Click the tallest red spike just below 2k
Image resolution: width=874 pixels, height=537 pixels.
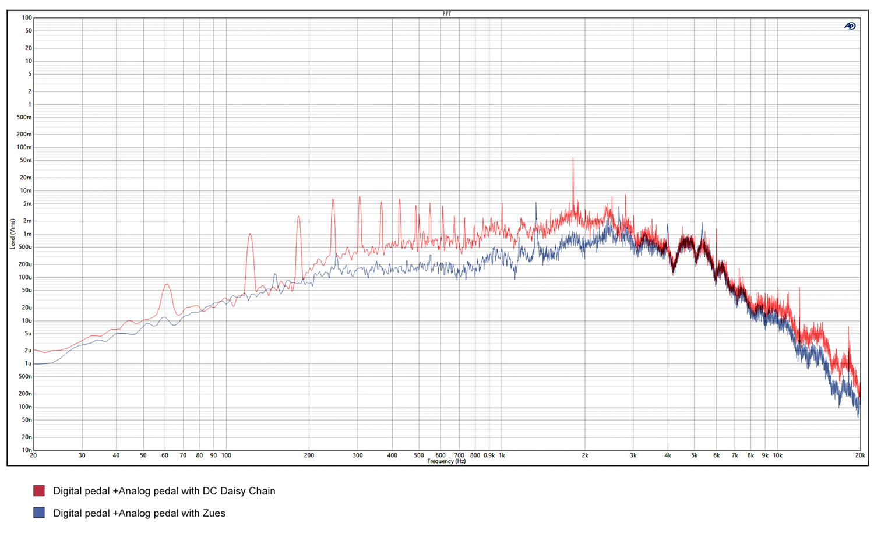pyautogui.click(x=573, y=159)
